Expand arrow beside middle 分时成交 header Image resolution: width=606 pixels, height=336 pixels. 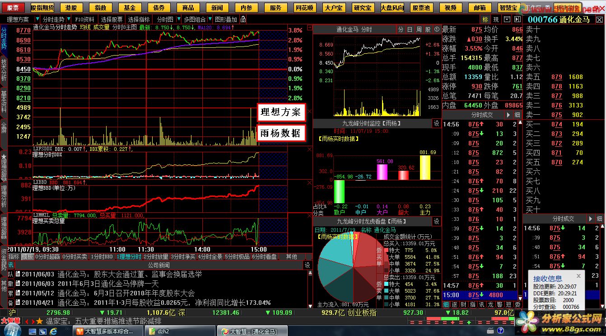pos(508,115)
